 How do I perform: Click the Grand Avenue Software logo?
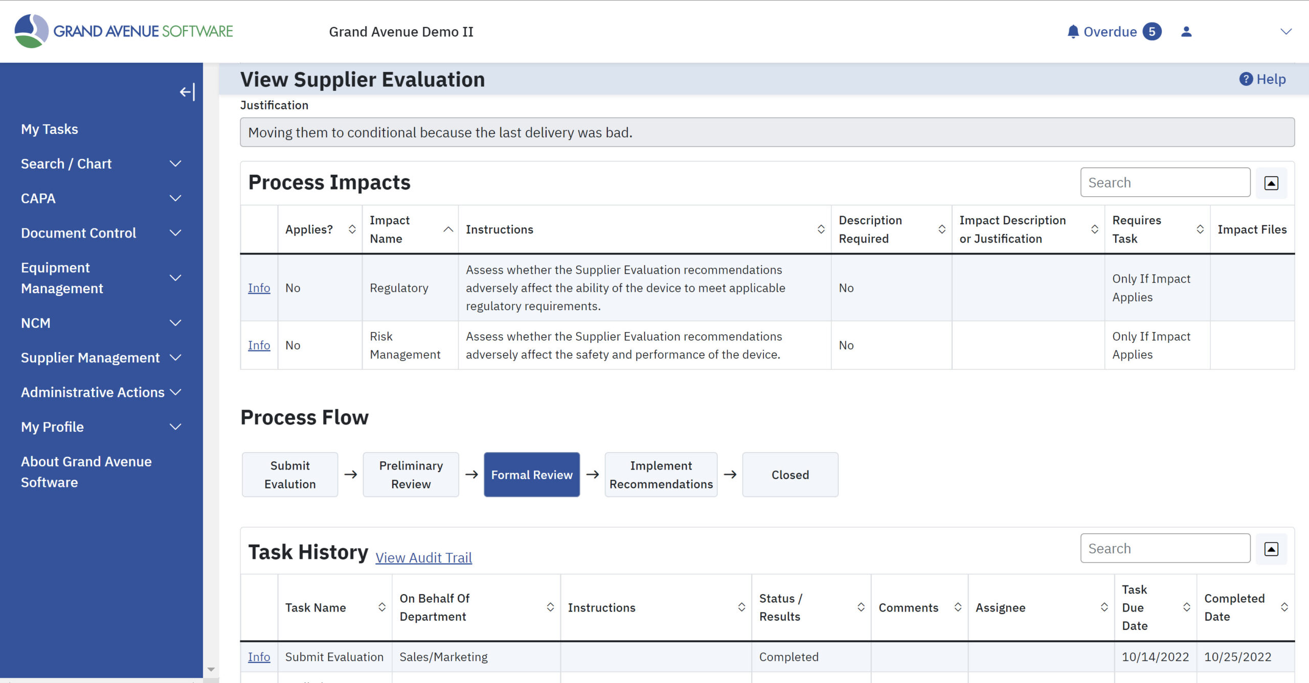point(123,31)
